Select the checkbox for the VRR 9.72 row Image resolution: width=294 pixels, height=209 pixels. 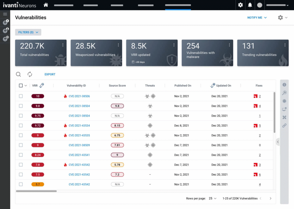point(21,125)
